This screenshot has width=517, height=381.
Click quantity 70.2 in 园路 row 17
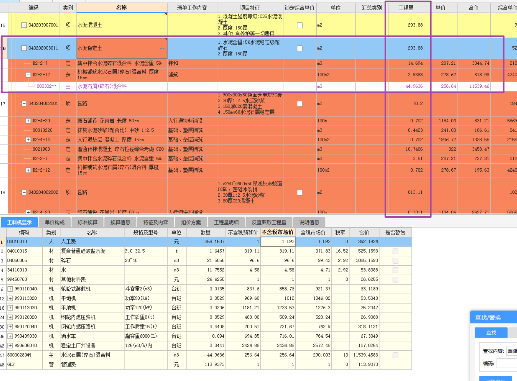pyautogui.click(x=406, y=104)
